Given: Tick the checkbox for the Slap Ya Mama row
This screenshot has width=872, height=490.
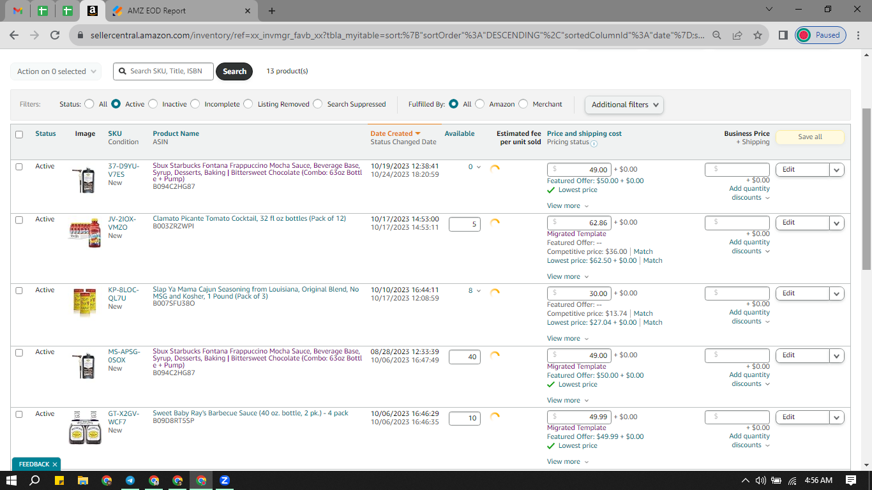Looking at the screenshot, I should (x=19, y=290).
